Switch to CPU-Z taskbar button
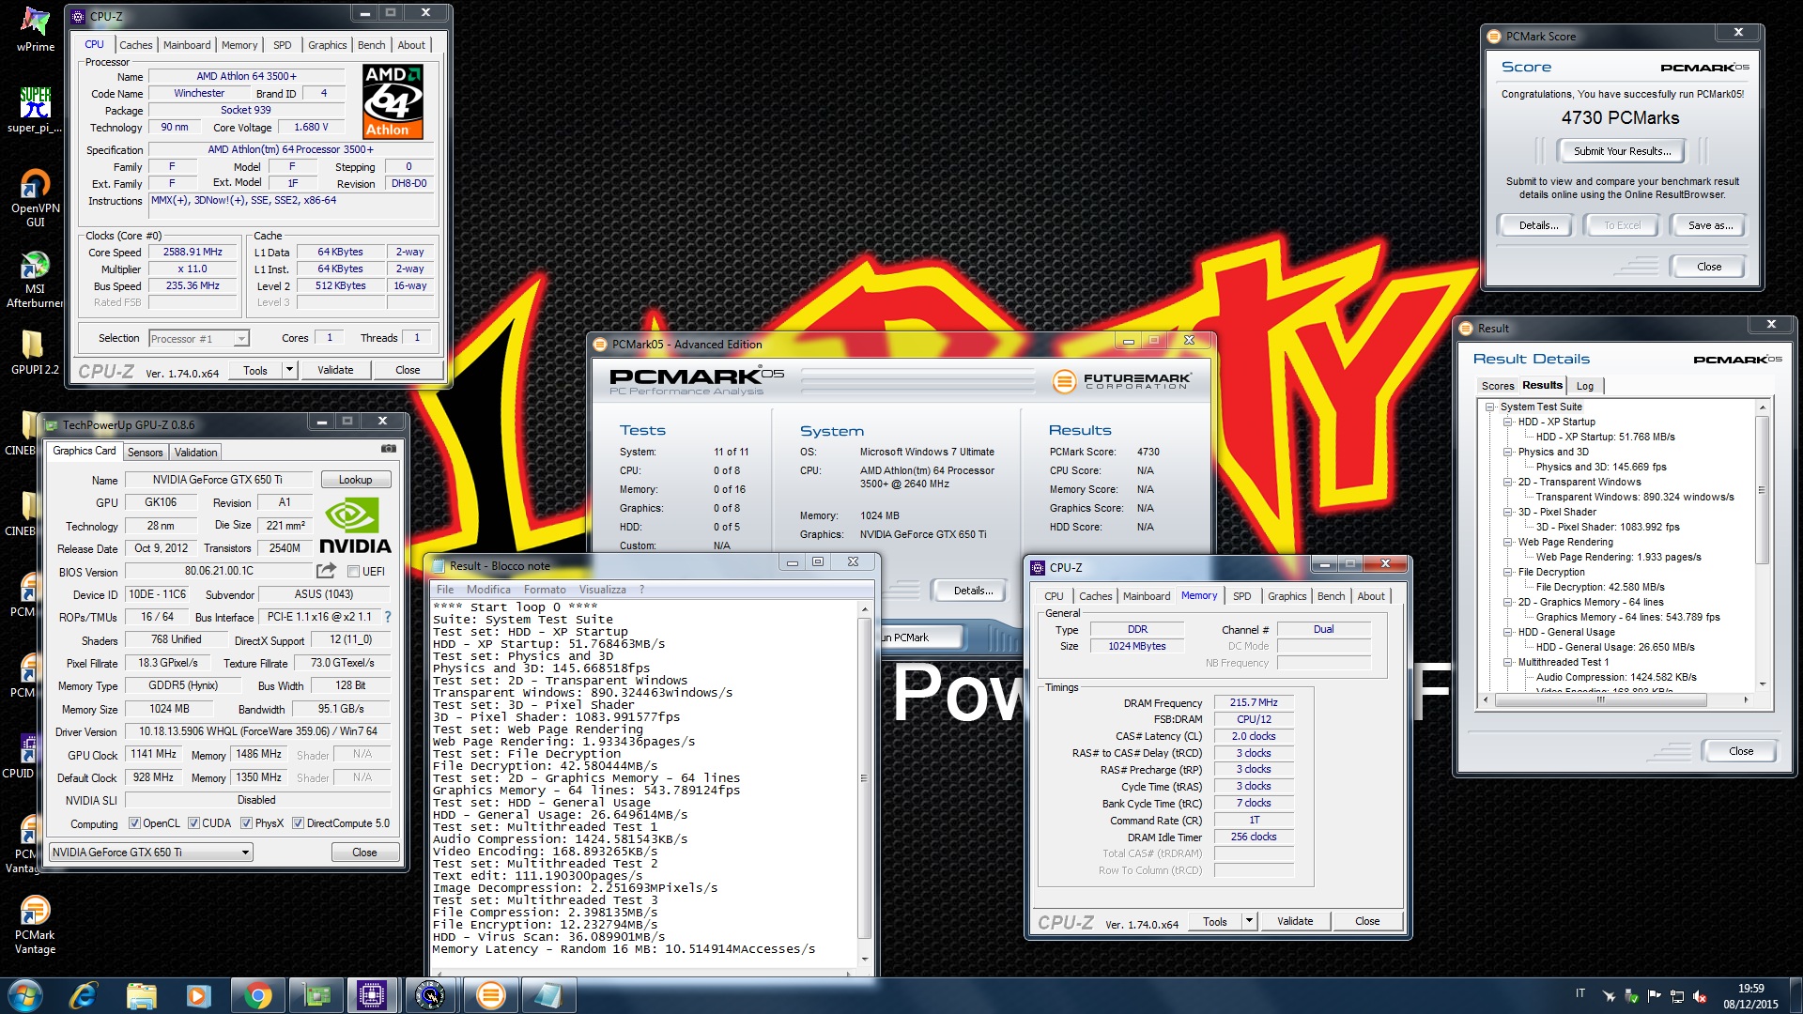 372,995
